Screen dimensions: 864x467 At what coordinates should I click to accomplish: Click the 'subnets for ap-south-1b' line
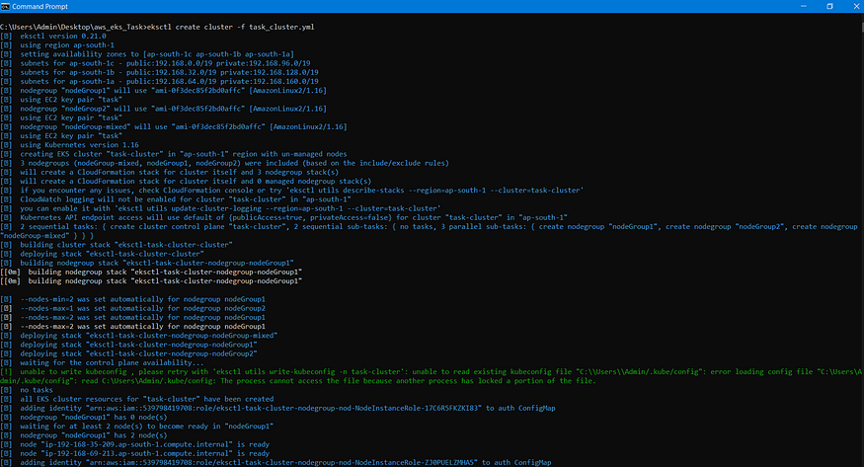169,72
